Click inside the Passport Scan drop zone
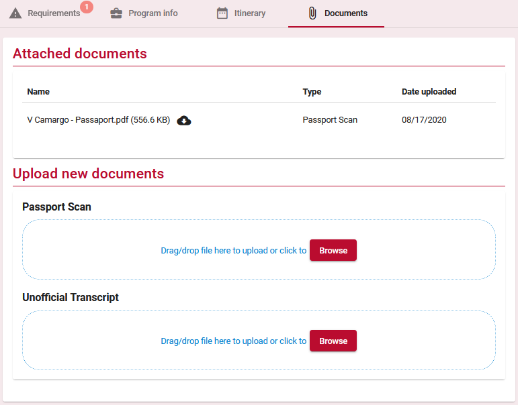This screenshot has height=405, width=518. pos(259,249)
